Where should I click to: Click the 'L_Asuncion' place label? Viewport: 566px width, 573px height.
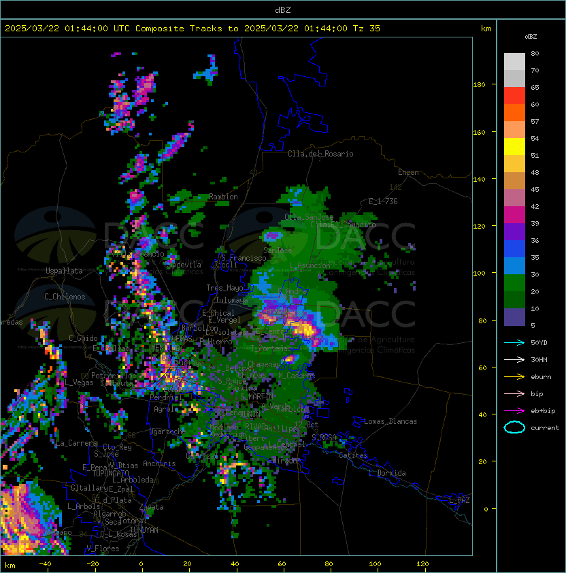[310, 265]
